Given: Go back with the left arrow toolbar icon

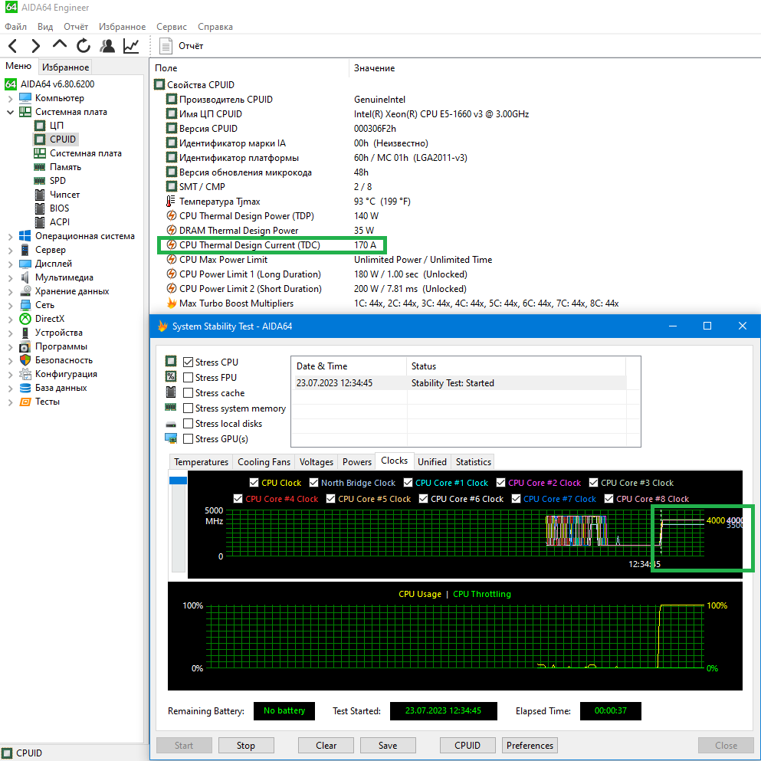Looking at the screenshot, I should coord(13,46).
